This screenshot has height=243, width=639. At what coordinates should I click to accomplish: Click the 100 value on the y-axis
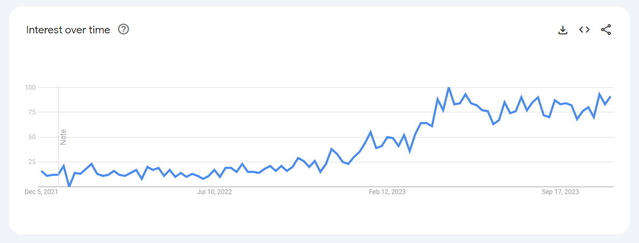click(32, 88)
